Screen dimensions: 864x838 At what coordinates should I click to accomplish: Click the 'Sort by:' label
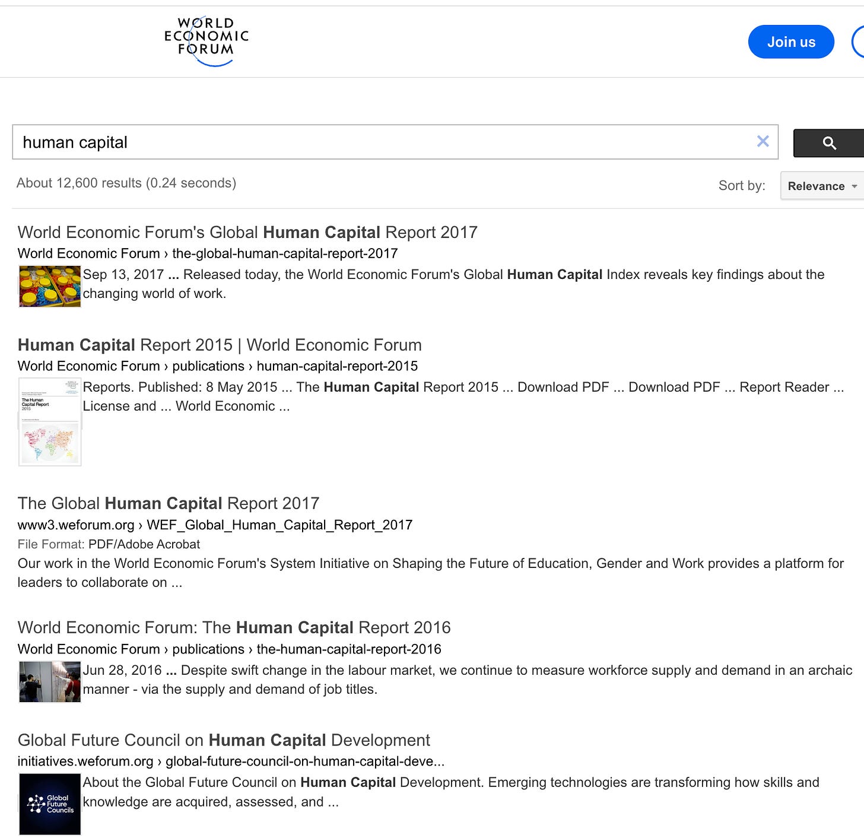pos(742,186)
